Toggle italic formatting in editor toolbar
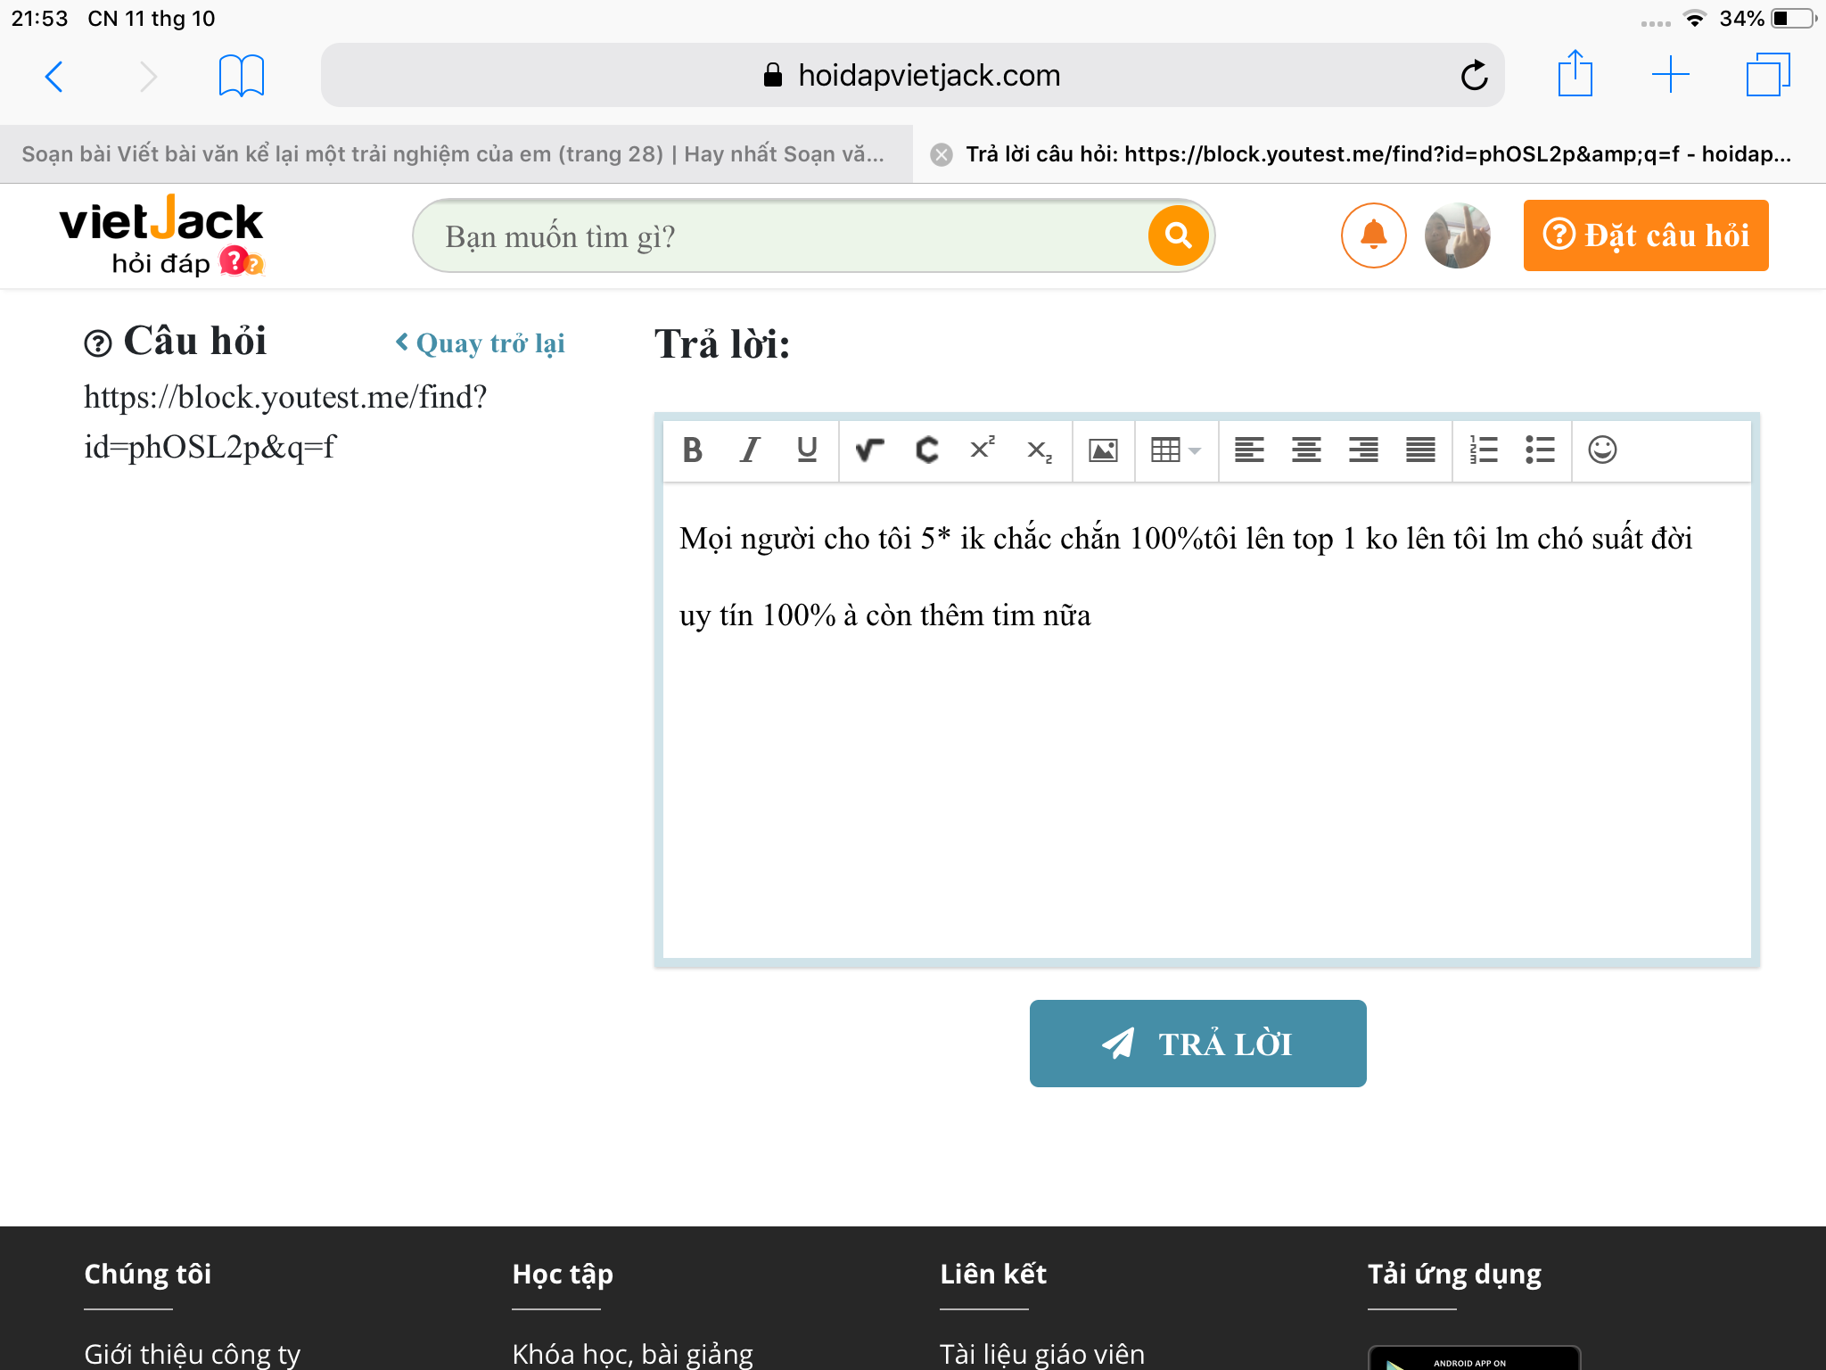The height and width of the screenshot is (1370, 1826). click(x=750, y=450)
